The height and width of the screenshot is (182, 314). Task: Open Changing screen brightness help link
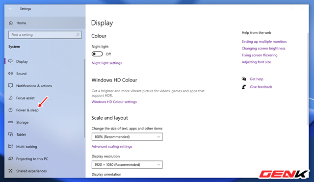coord(263,48)
